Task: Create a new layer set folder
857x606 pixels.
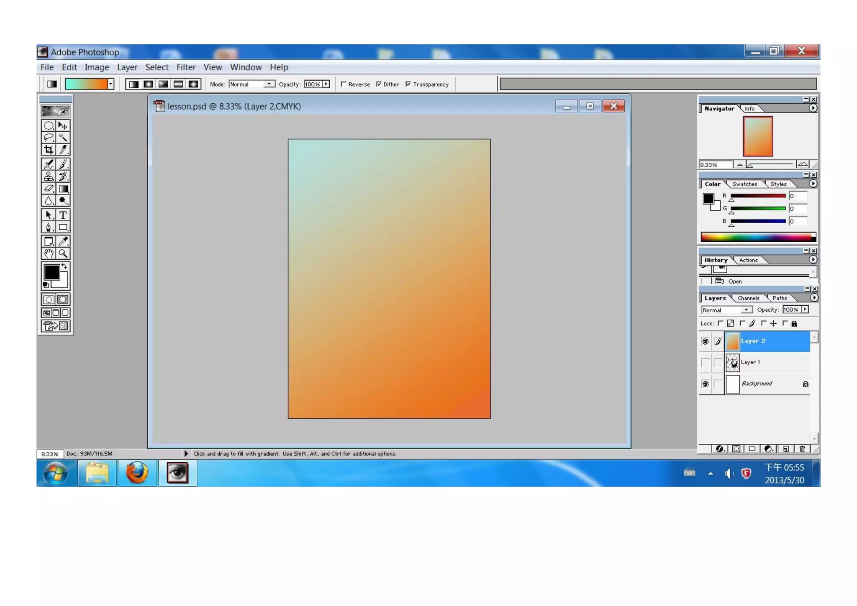Action: 752,449
